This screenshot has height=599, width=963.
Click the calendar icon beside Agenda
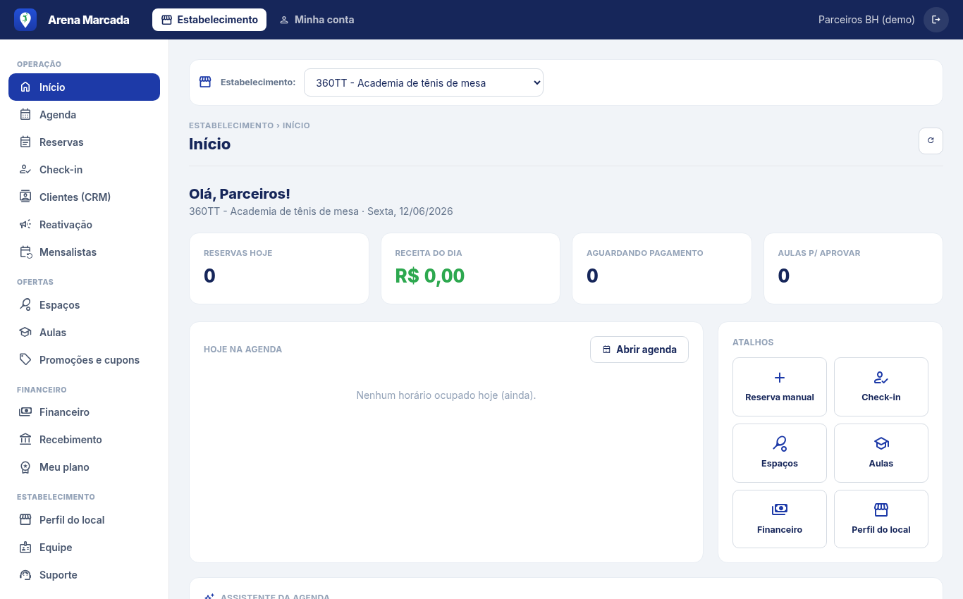tap(25, 115)
